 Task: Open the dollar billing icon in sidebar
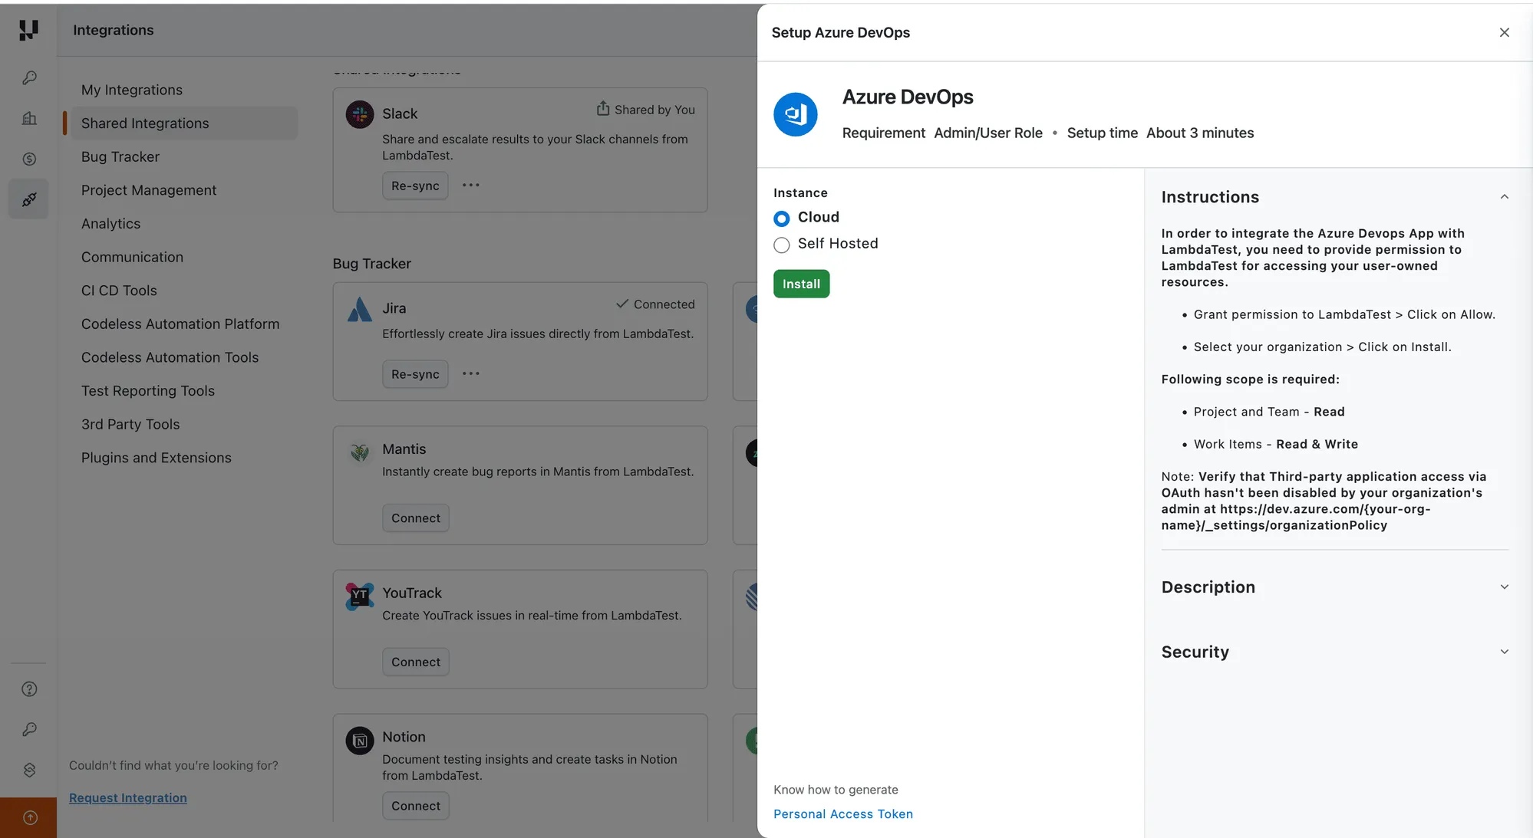point(29,159)
